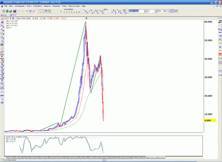Open the Bars type dropdown
This screenshot has height=162, width=222.
click(x=169, y=11)
